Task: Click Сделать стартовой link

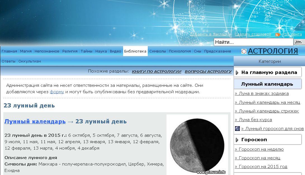Action: coord(253,34)
